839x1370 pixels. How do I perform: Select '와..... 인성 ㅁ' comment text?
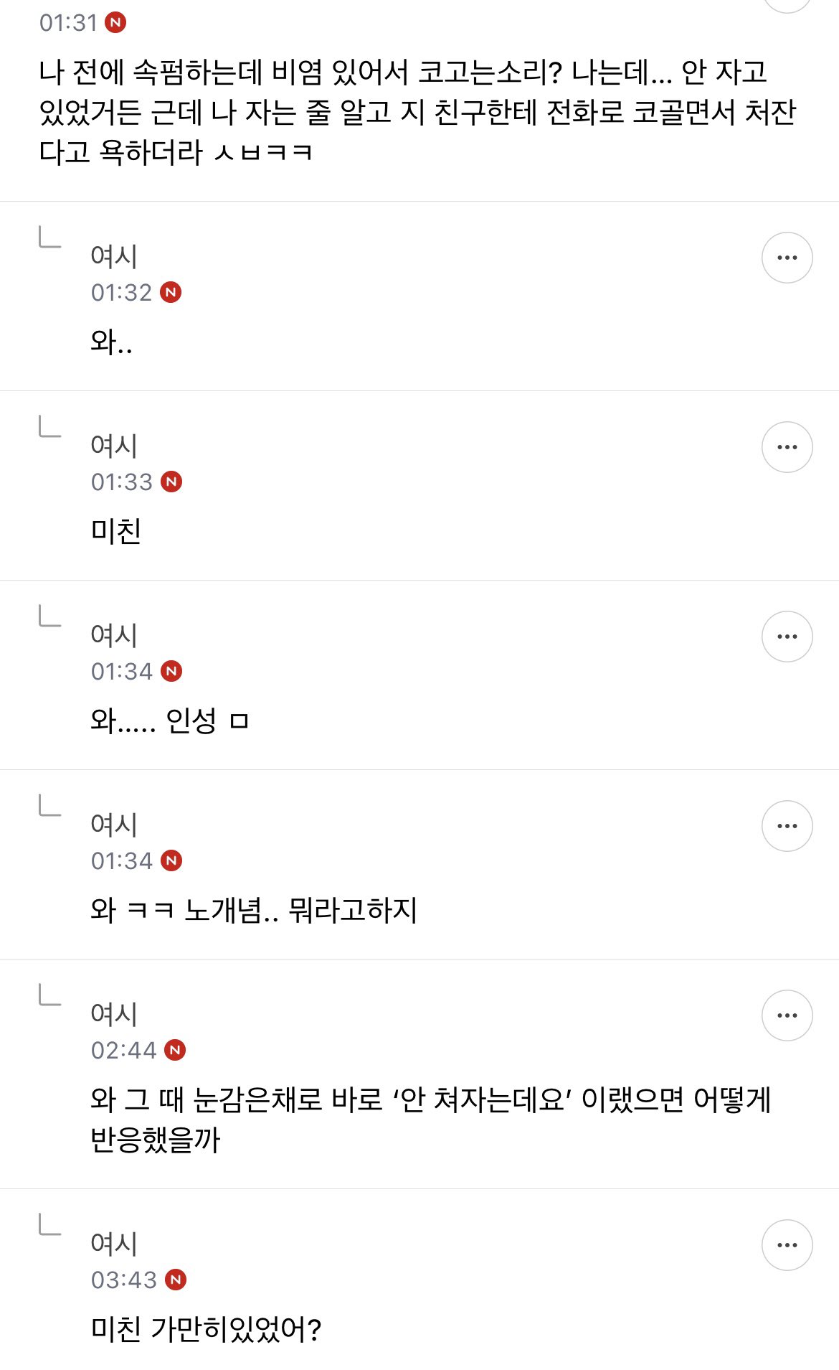[169, 721]
